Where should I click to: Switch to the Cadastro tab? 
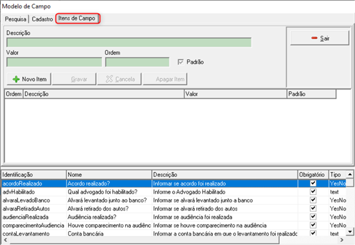[x=42, y=19]
